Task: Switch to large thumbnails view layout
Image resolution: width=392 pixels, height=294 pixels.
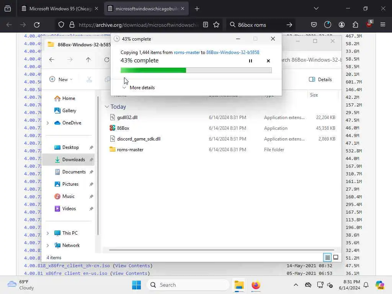Action: 336,257
